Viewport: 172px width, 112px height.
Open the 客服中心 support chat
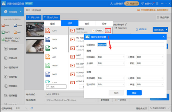tap(148, 3)
